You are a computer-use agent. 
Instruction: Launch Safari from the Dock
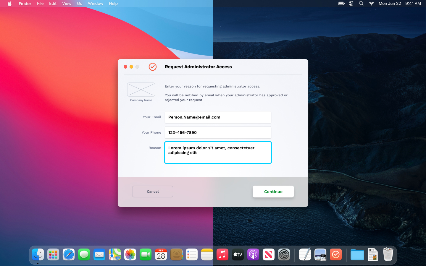(69, 254)
